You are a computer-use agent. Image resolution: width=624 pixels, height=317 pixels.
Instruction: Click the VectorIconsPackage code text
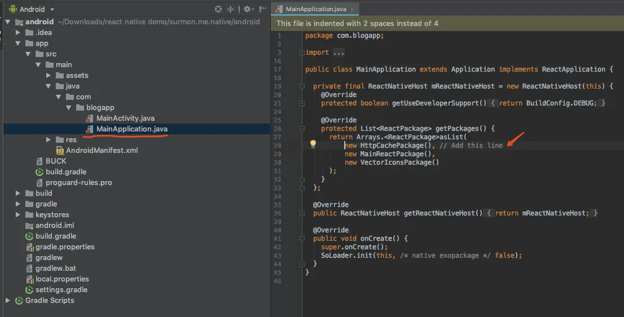399,162
